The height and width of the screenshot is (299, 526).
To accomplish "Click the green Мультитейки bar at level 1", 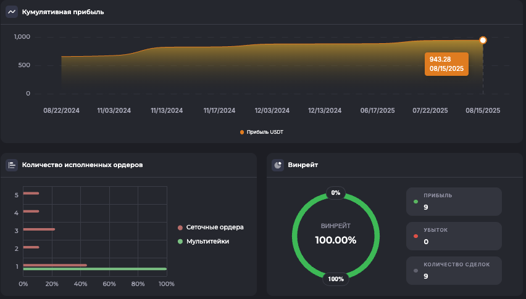I will pos(94,269).
